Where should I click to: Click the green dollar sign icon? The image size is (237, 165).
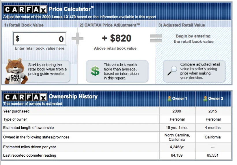[x=95, y=71]
